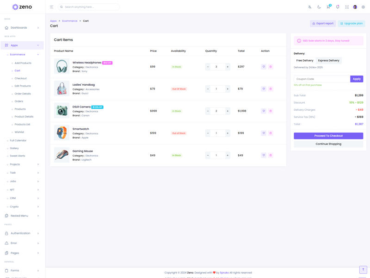Switch to dark mode moon icon
Viewport: 370px width, 278px height.
pyautogui.click(x=319, y=7)
